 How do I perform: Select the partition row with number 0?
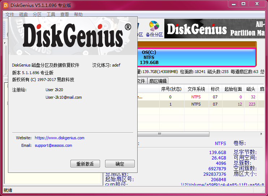(x=201, y=97)
